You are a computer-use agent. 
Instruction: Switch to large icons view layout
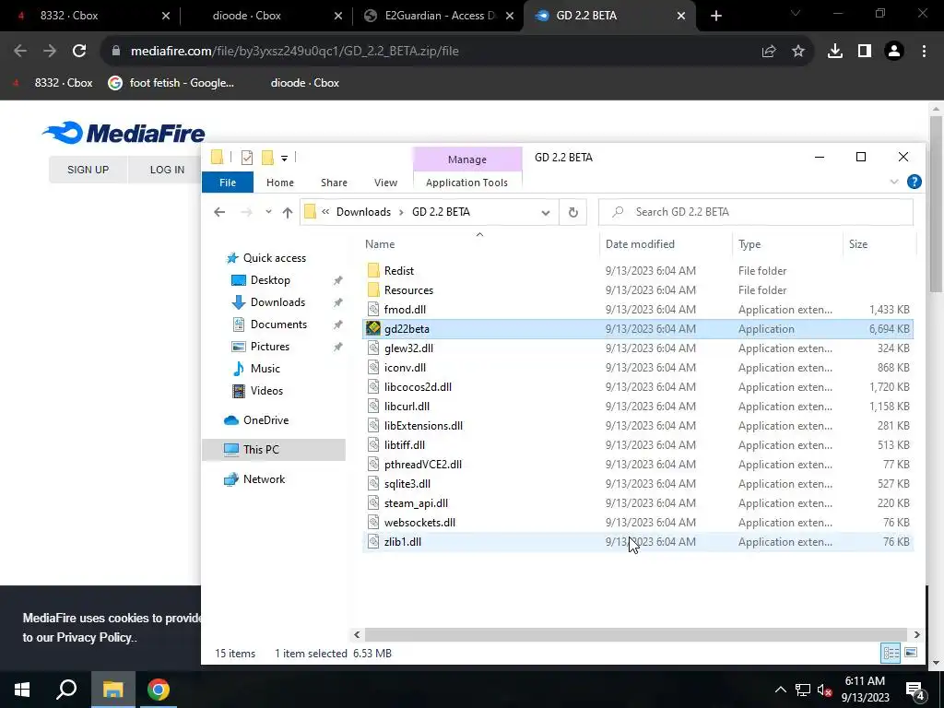click(x=911, y=654)
